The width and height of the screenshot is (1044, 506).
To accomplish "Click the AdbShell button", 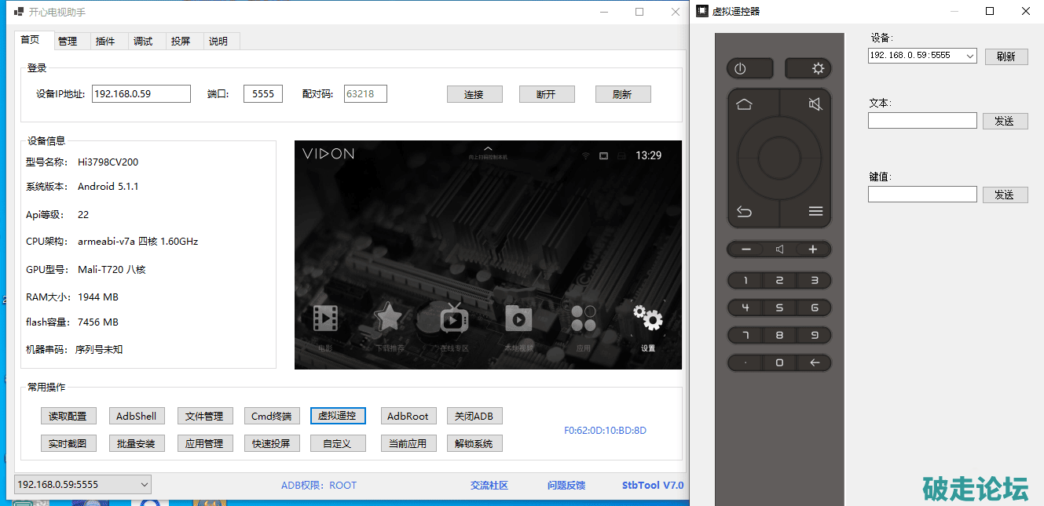I will (x=136, y=417).
